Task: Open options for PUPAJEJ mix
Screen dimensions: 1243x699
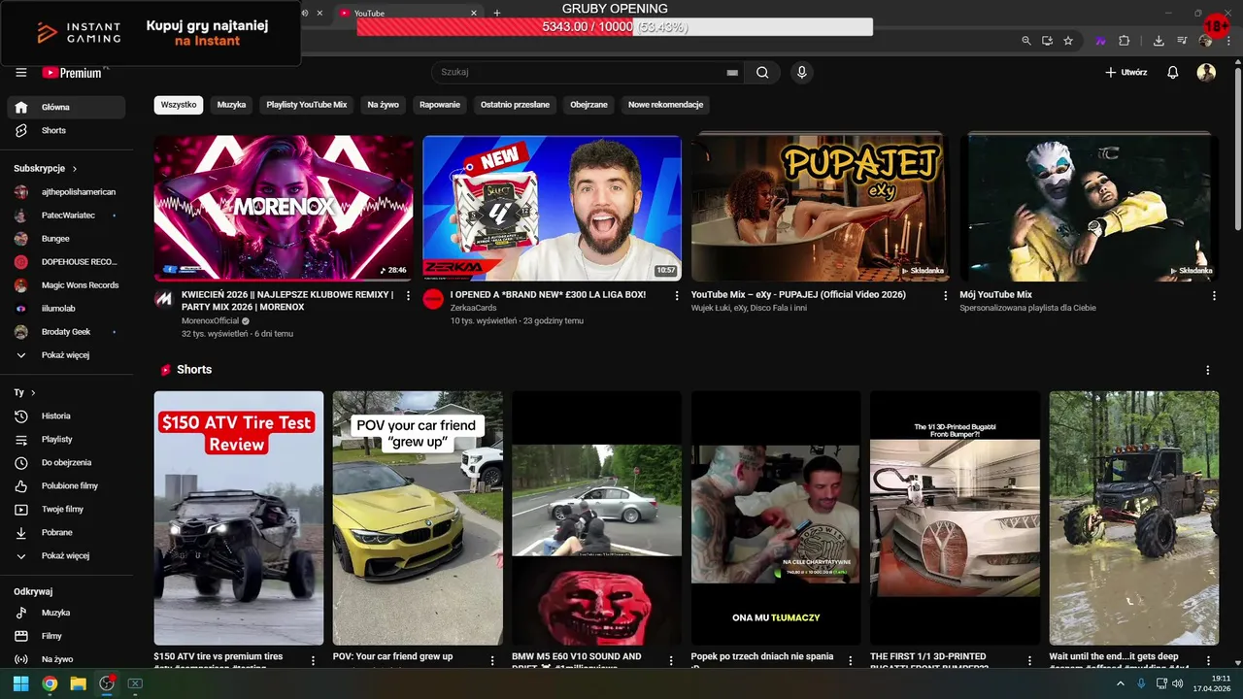Action: (x=946, y=295)
